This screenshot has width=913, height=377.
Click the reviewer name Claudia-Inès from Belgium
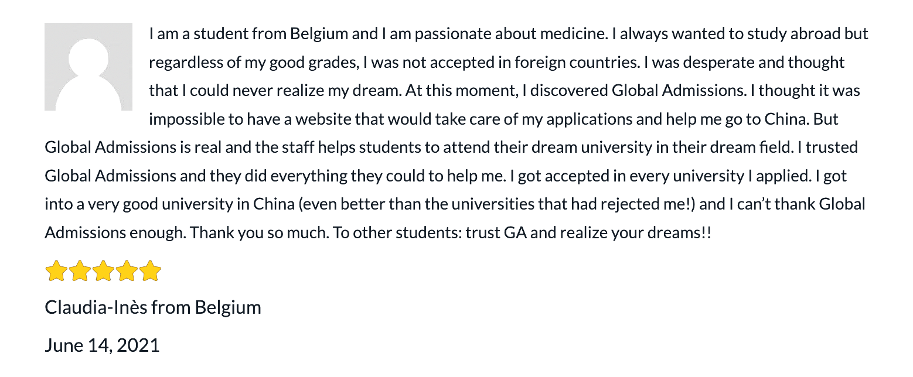(x=153, y=307)
